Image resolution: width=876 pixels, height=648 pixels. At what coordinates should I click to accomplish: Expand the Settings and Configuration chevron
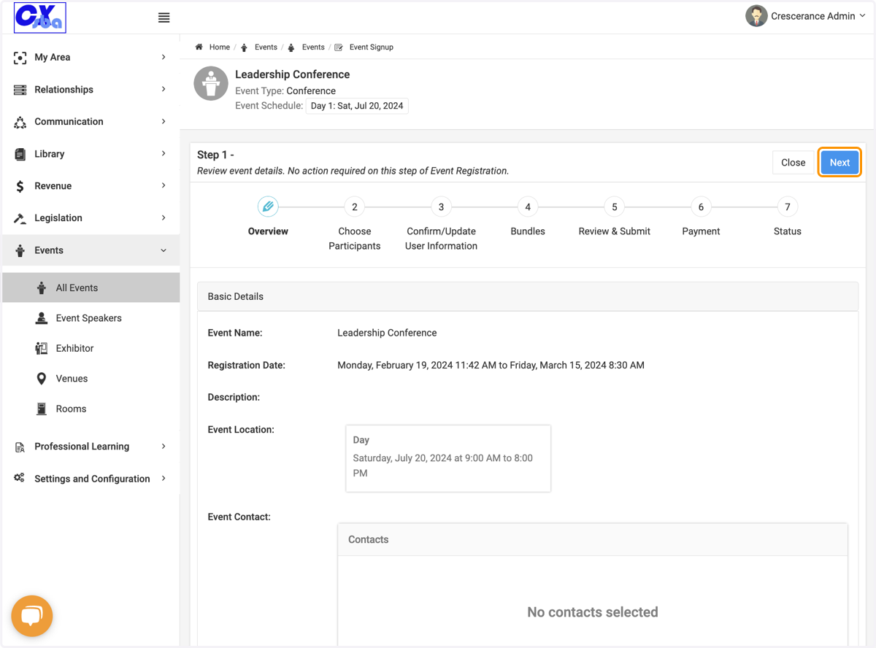164,479
